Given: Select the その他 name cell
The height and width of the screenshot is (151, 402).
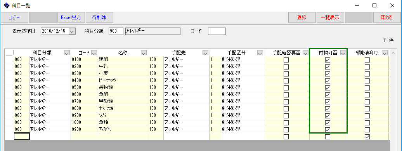Looking at the screenshot, I should 123,130.
